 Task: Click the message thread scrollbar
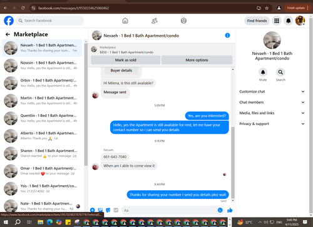click(x=233, y=163)
